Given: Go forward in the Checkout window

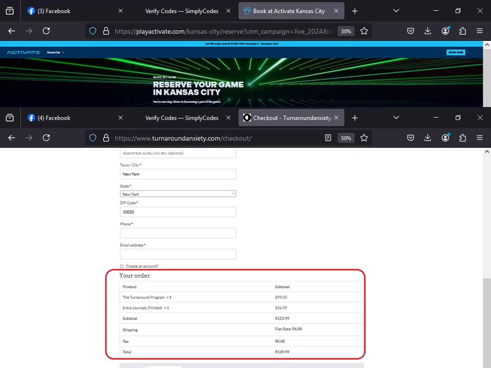Looking at the screenshot, I should 29,138.
